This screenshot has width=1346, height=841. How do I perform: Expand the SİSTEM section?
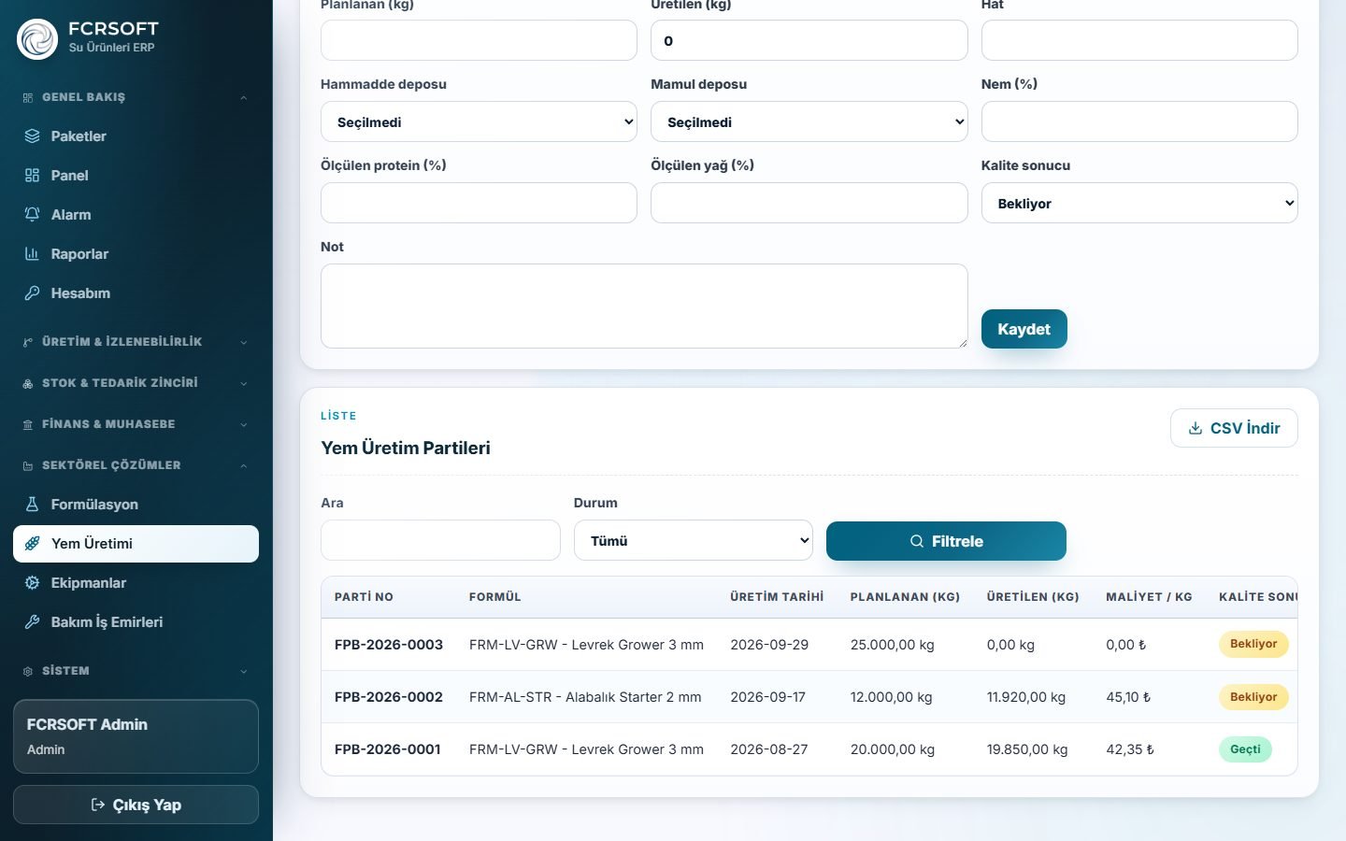136,671
